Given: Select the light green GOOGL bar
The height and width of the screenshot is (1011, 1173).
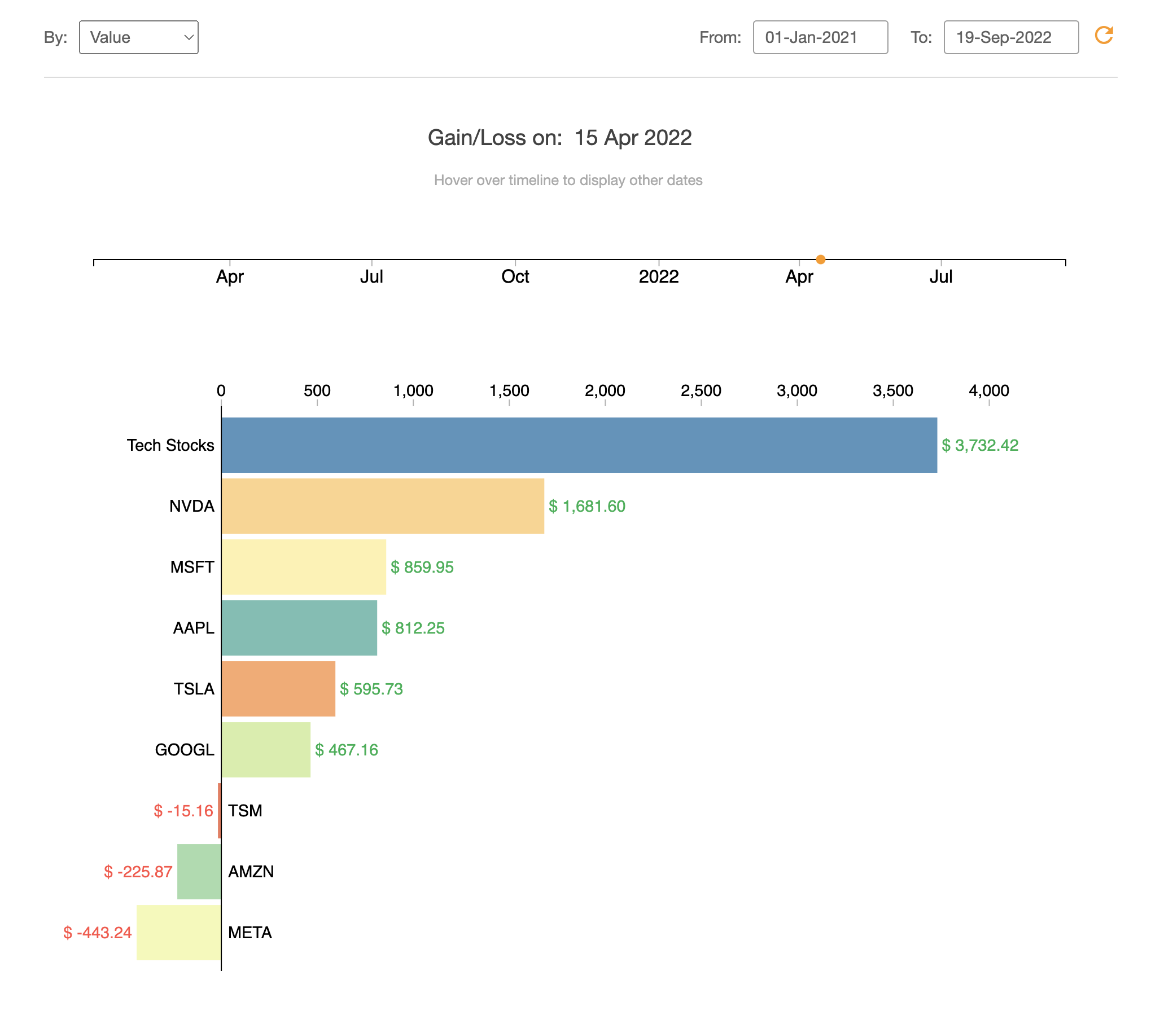Looking at the screenshot, I should [266, 750].
